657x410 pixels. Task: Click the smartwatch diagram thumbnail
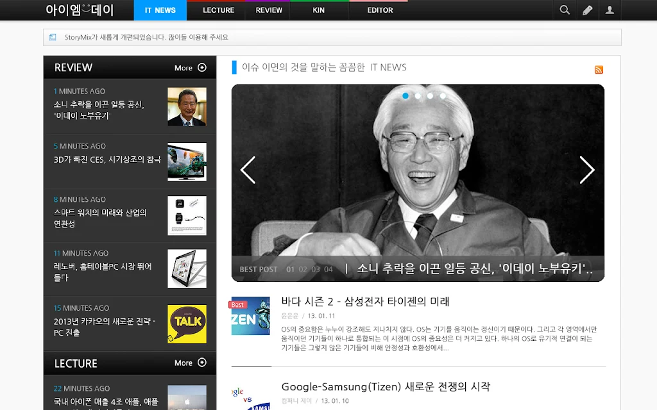[x=187, y=215]
